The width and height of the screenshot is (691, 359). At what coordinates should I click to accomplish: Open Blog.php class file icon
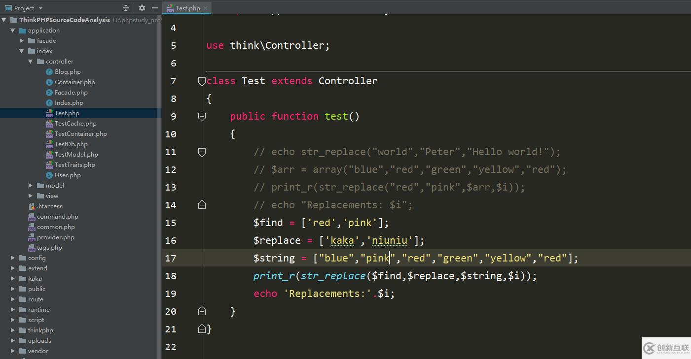coord(49,72)
